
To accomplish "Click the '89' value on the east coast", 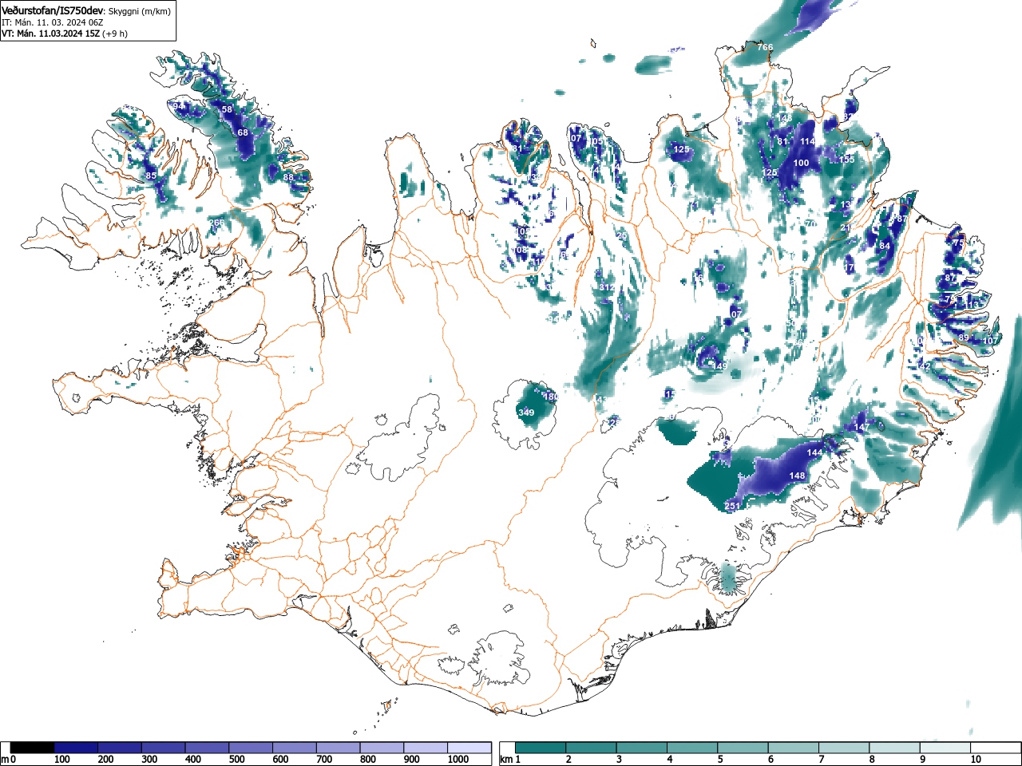I will 964,338.
